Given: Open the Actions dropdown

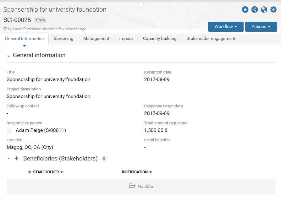Looking at the screenshot, I should click(x=261, y=27).
